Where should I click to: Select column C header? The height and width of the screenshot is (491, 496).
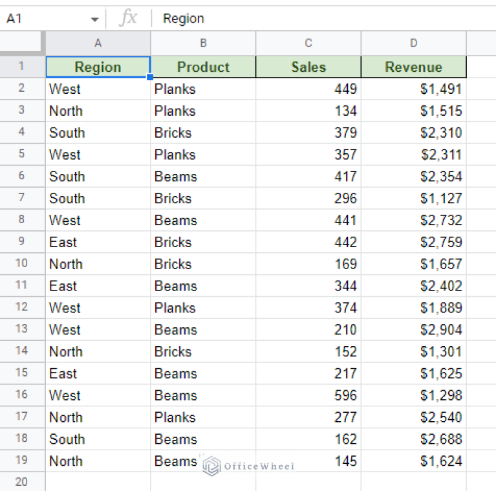(308, 43)
